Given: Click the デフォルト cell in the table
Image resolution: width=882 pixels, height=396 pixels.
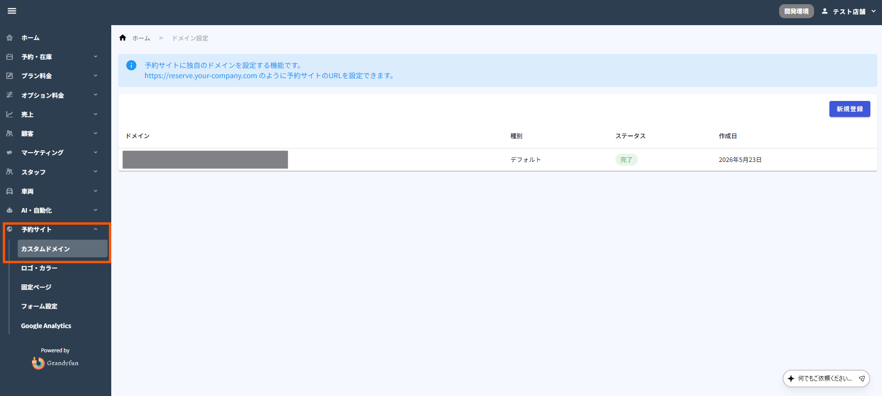Looking at the screenshot, I should coord(525,160).
